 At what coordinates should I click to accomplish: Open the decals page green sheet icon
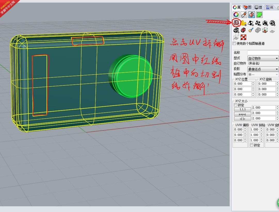259,15
